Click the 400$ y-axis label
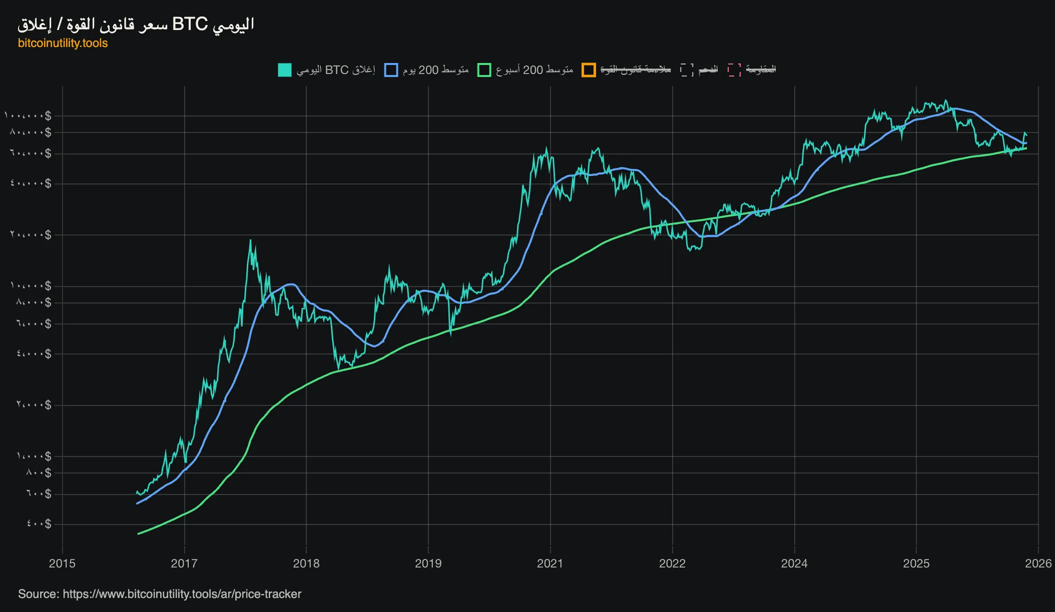 click(x=39, y=524)
